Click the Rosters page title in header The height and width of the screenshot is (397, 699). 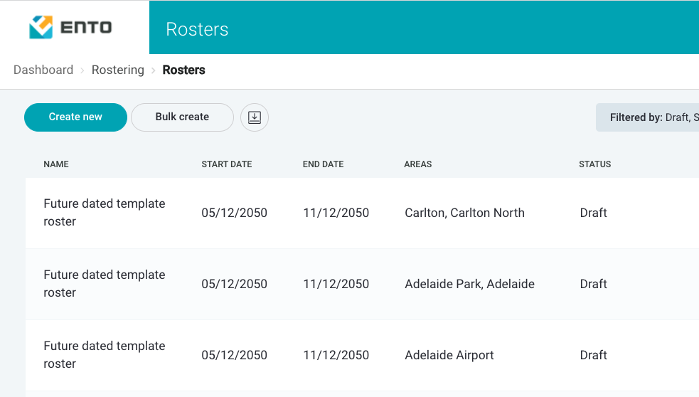[197, 29]
